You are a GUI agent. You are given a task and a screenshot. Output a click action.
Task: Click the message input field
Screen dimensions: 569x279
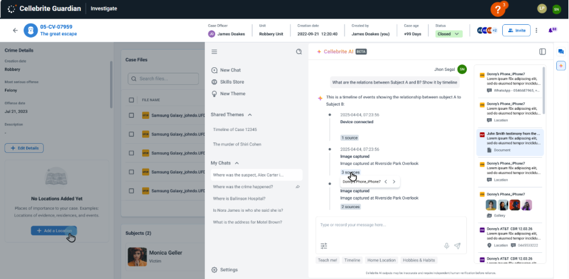[x=389, y=226]
